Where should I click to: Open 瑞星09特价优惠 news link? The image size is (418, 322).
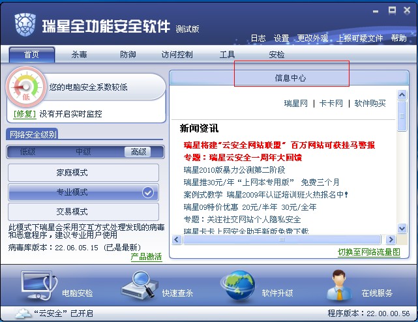tap(250, 207)
